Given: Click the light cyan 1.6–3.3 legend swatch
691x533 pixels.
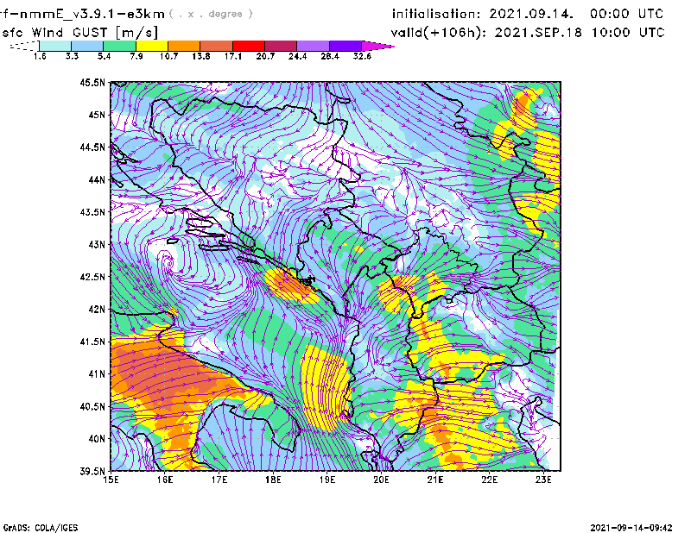Looking at the screenshot, I should point(55,46).
